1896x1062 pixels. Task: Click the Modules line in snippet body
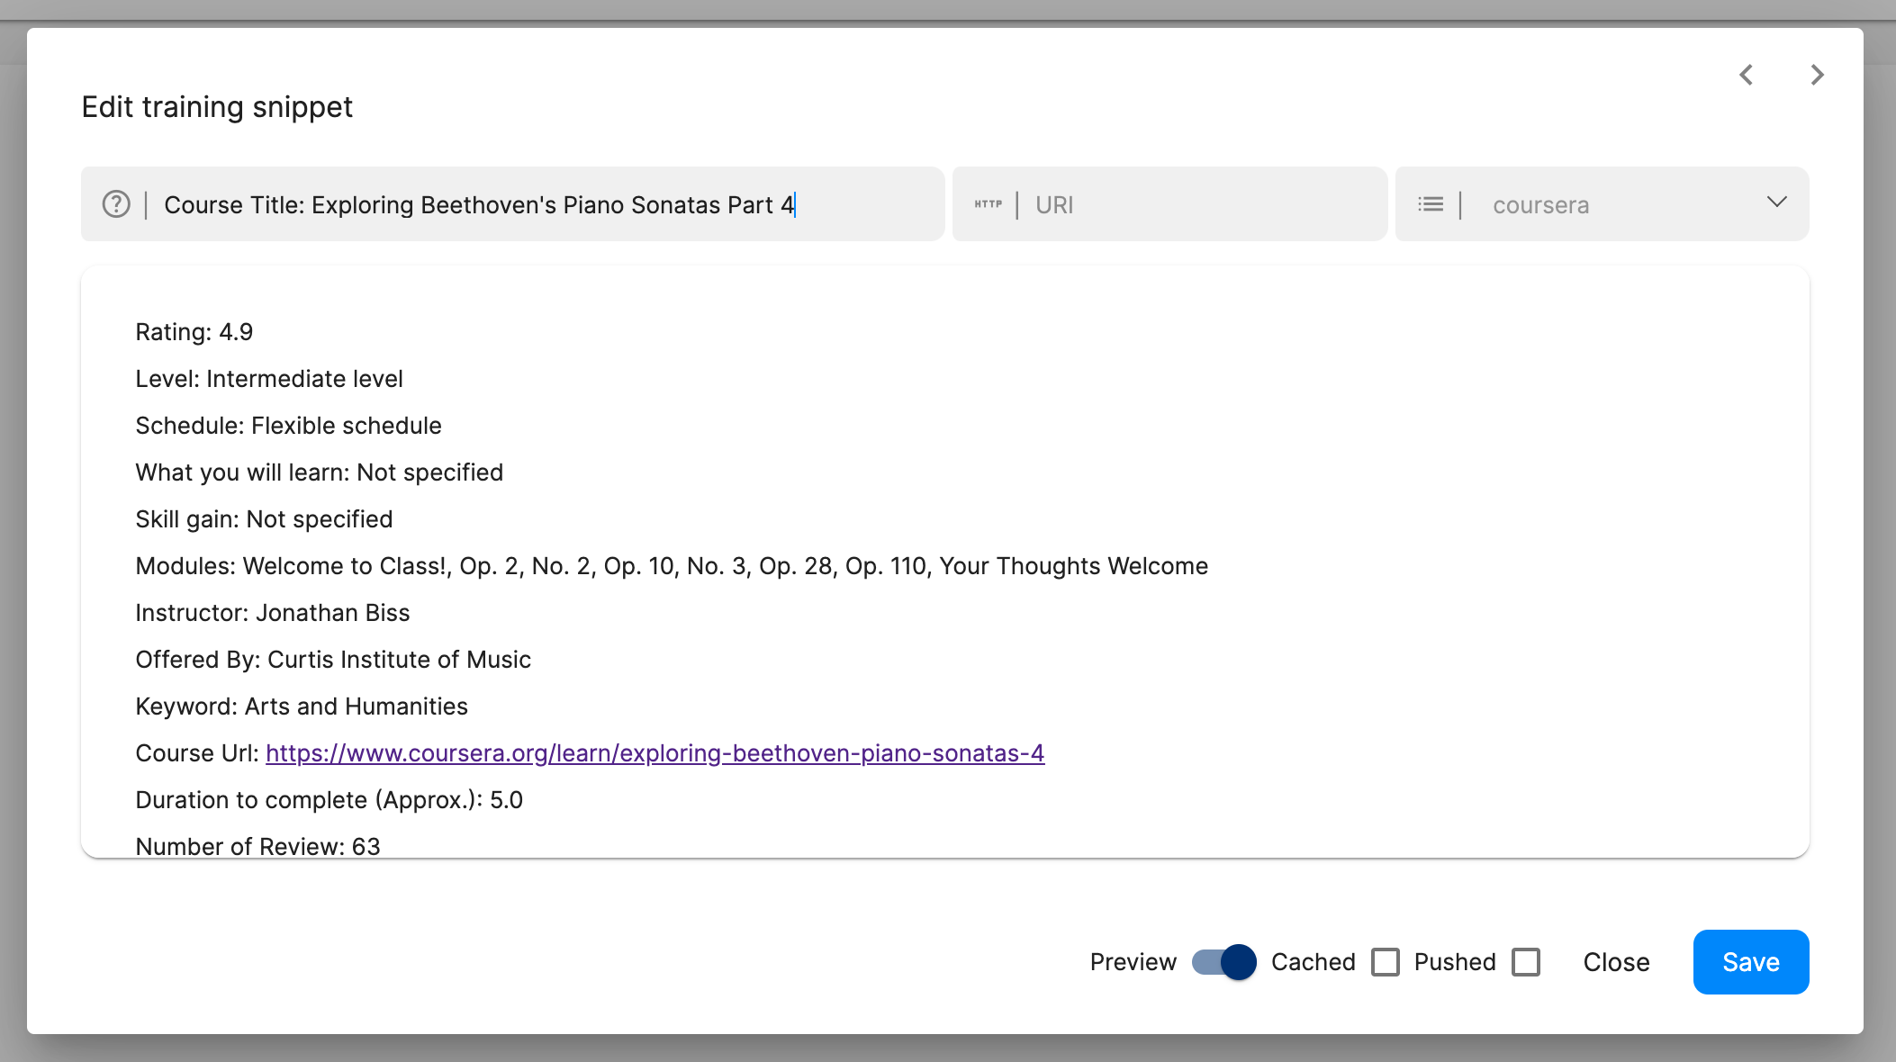(672, 566)
